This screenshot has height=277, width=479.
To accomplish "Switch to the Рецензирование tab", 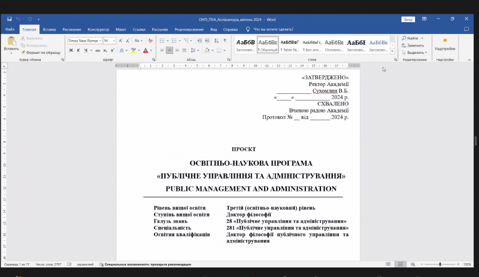I will coord(189,29).
